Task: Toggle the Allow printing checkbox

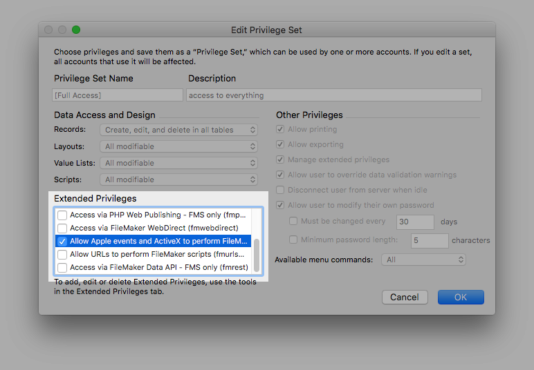Action: (x=280, y=129)
